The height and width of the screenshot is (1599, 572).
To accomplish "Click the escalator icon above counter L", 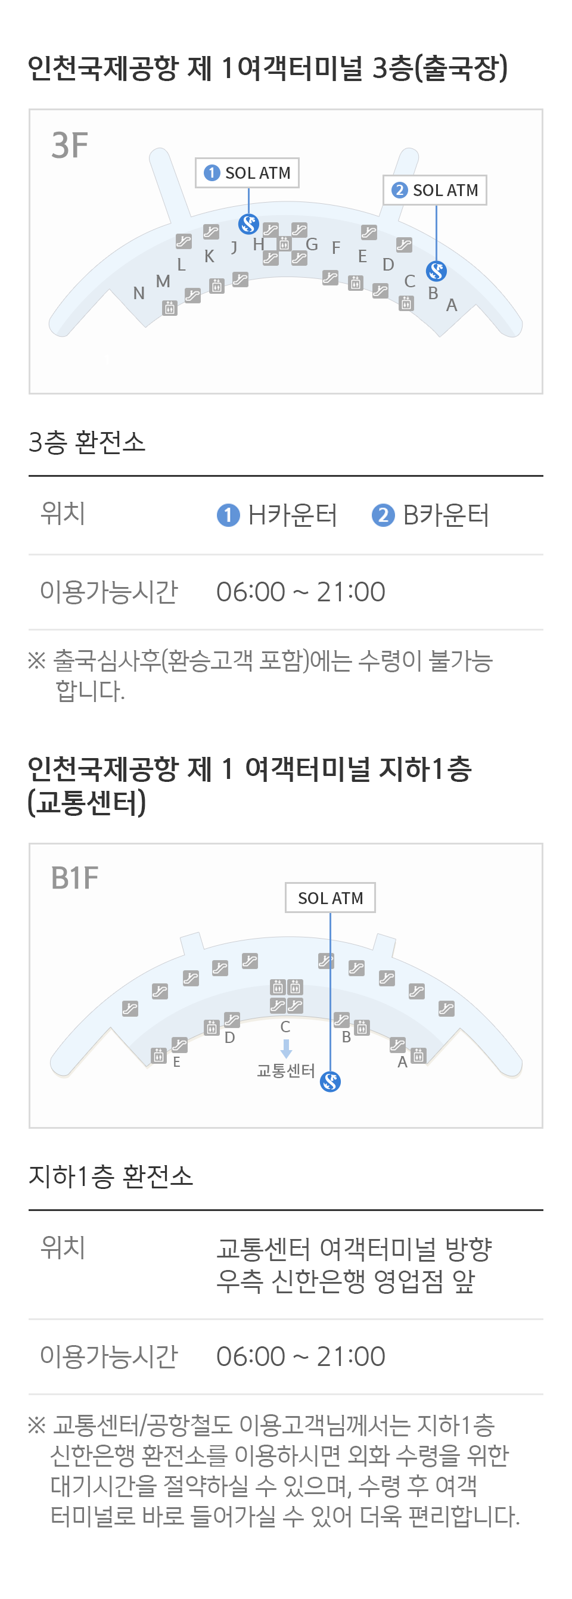I will (x=183, y=240).
